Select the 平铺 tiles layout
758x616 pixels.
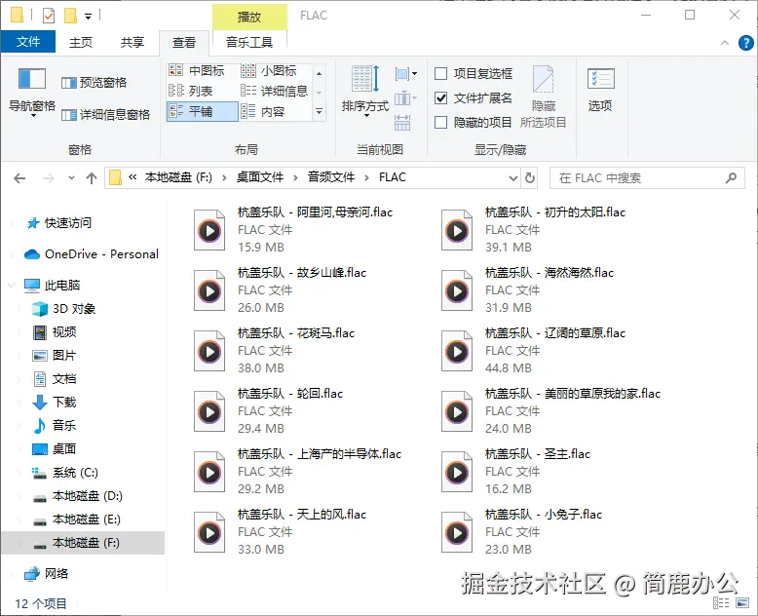coord(202,111)
